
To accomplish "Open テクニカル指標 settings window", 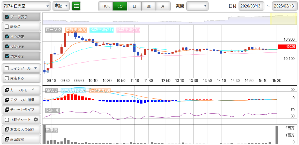I will [x=21, y=100].
